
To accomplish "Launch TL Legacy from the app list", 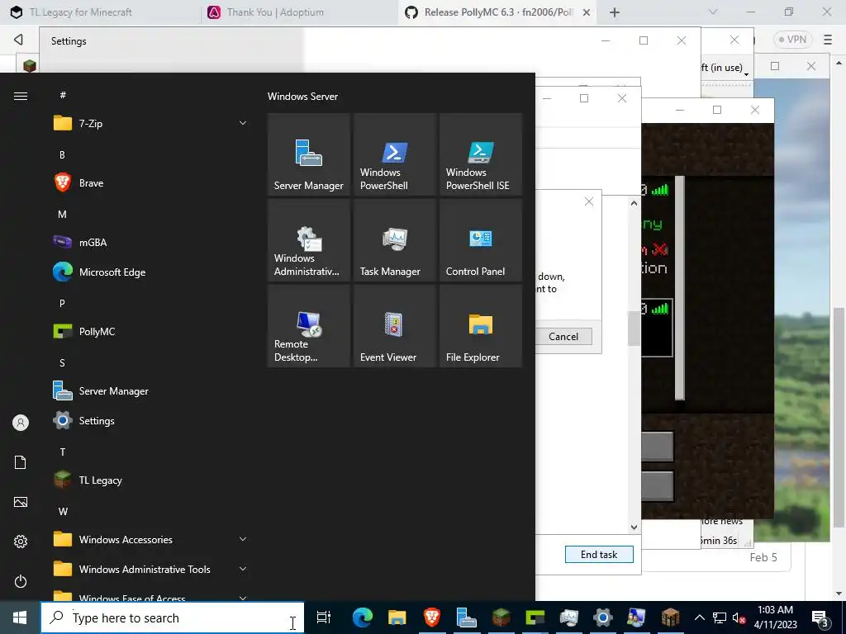I will click(x=150, y=480).
